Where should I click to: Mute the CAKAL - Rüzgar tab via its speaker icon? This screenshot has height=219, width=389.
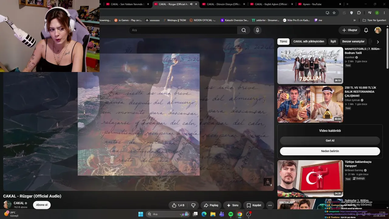pos(191,4)
